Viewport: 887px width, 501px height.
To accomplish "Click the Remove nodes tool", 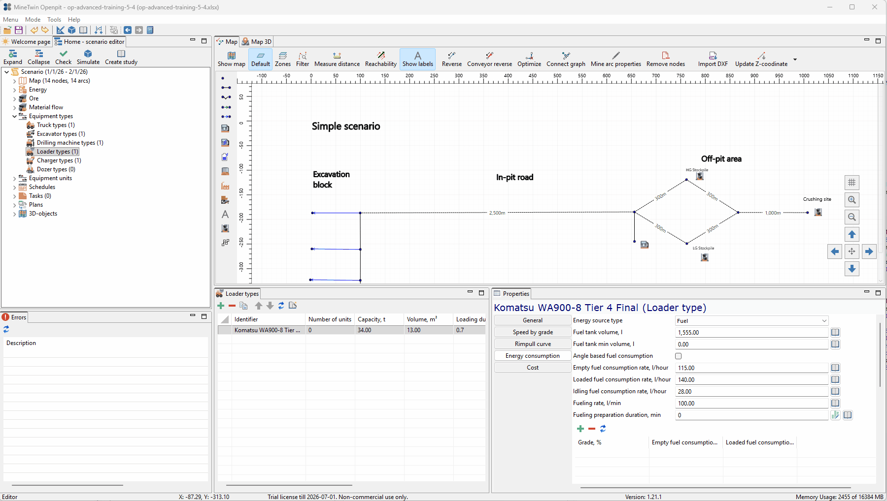I will (x=666, y=59).
